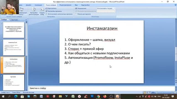Click the Оформление – шапка, визуал line

coord(90,40)
